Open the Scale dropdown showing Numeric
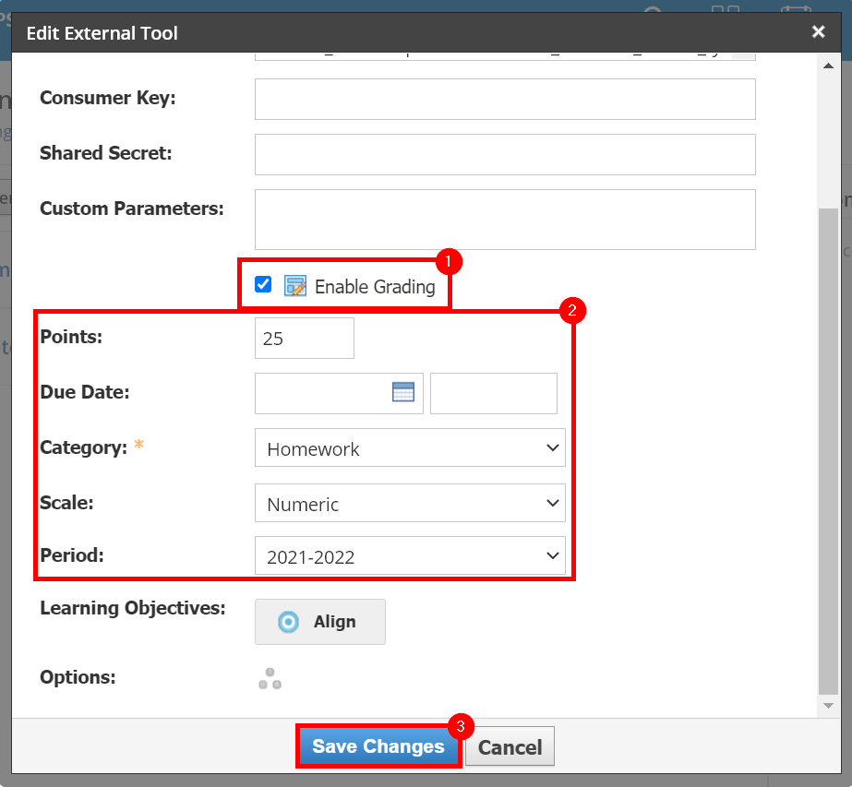852x787 pixels. (410, 502)
